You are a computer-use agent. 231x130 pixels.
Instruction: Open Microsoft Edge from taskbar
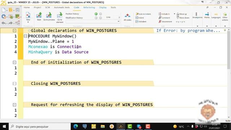tap(75, 126)
